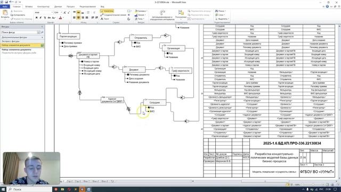The height and width of the screenshot is (192, 341).
Task: Select highlighted document stencil set title
Action: (x=22, y=45)
